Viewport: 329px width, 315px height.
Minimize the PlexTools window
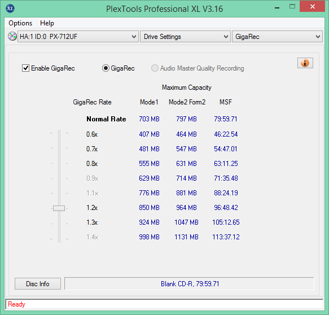point(277,7)
